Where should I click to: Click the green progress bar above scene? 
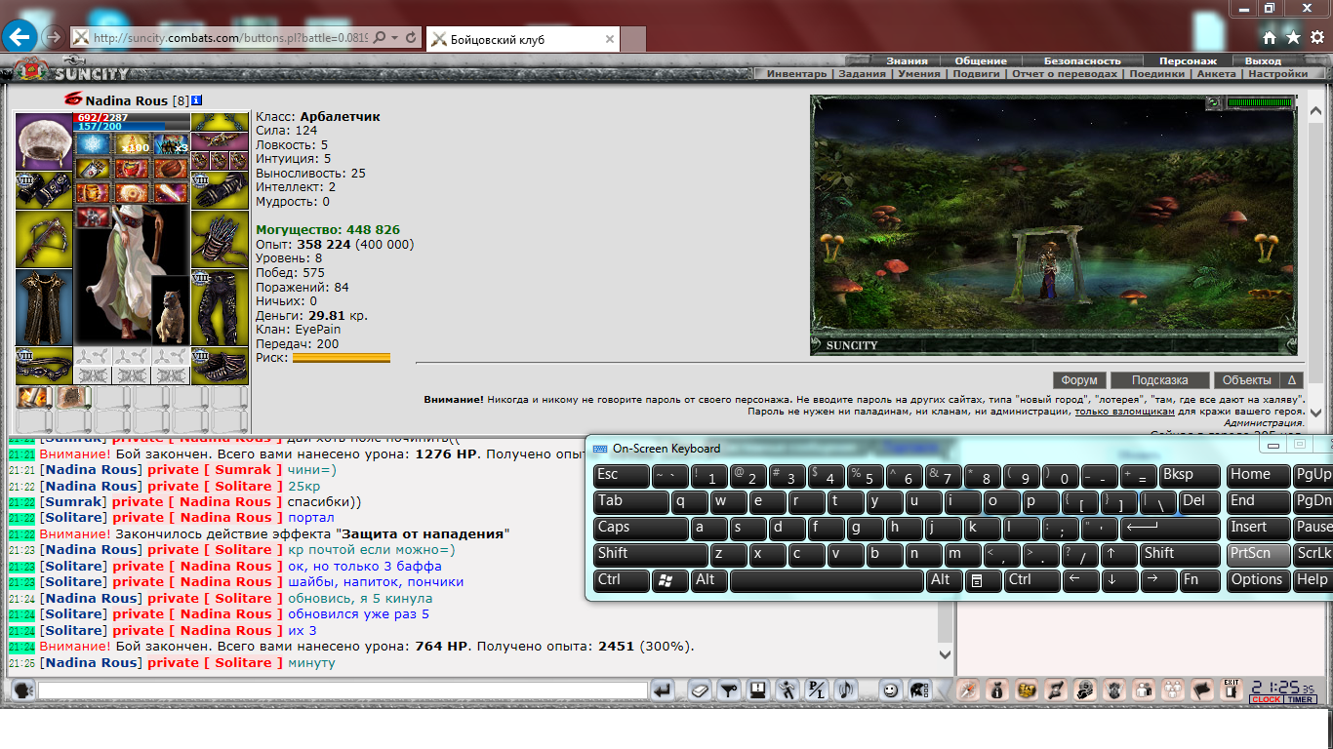[x=1260, y=102]
